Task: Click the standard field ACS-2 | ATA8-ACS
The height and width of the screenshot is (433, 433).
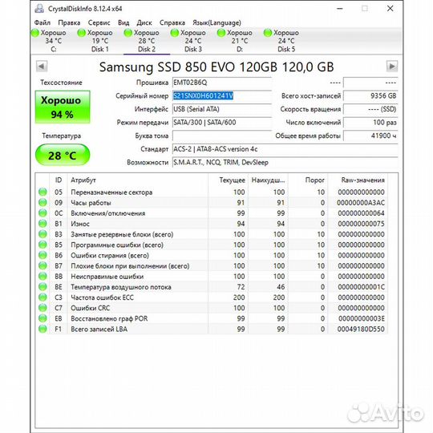Action: 285,149
